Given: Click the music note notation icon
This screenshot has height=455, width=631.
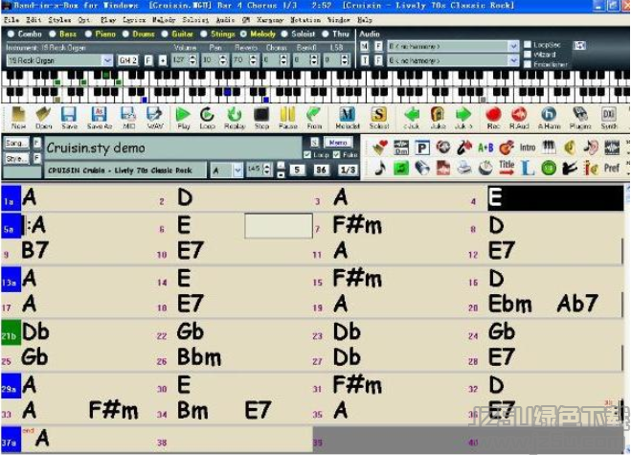Looking at the screenshot, I should pos(379,168).
